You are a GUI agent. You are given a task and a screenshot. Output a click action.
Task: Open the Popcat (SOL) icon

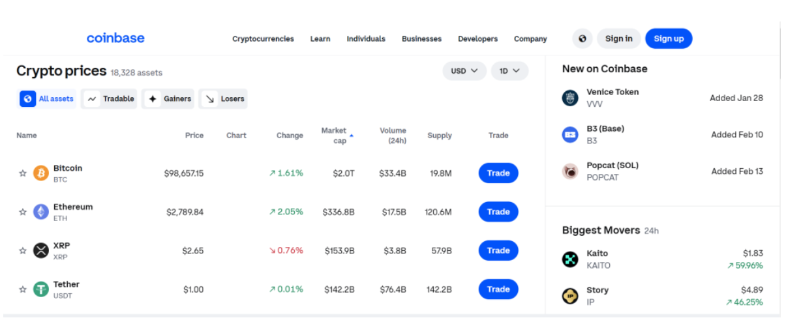click(570, 171)
